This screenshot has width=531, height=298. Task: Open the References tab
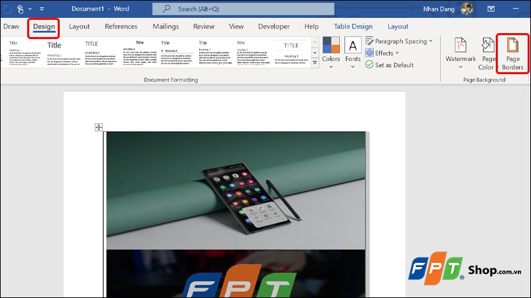click(121, 26)
